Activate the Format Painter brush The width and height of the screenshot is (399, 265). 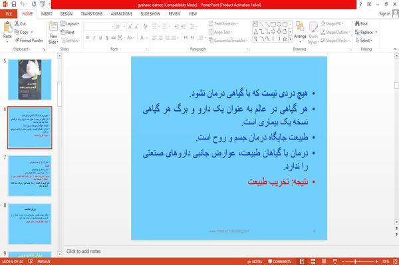[17, 41]
